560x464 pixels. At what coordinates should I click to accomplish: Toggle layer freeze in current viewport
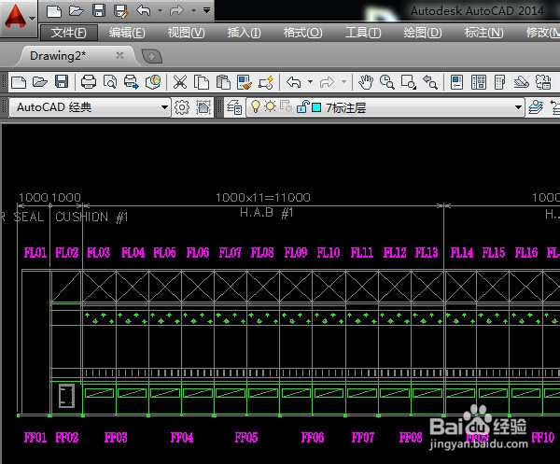(x=287, y=106)
